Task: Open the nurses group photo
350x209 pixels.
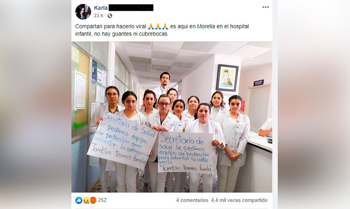Action: coord(172,117)
